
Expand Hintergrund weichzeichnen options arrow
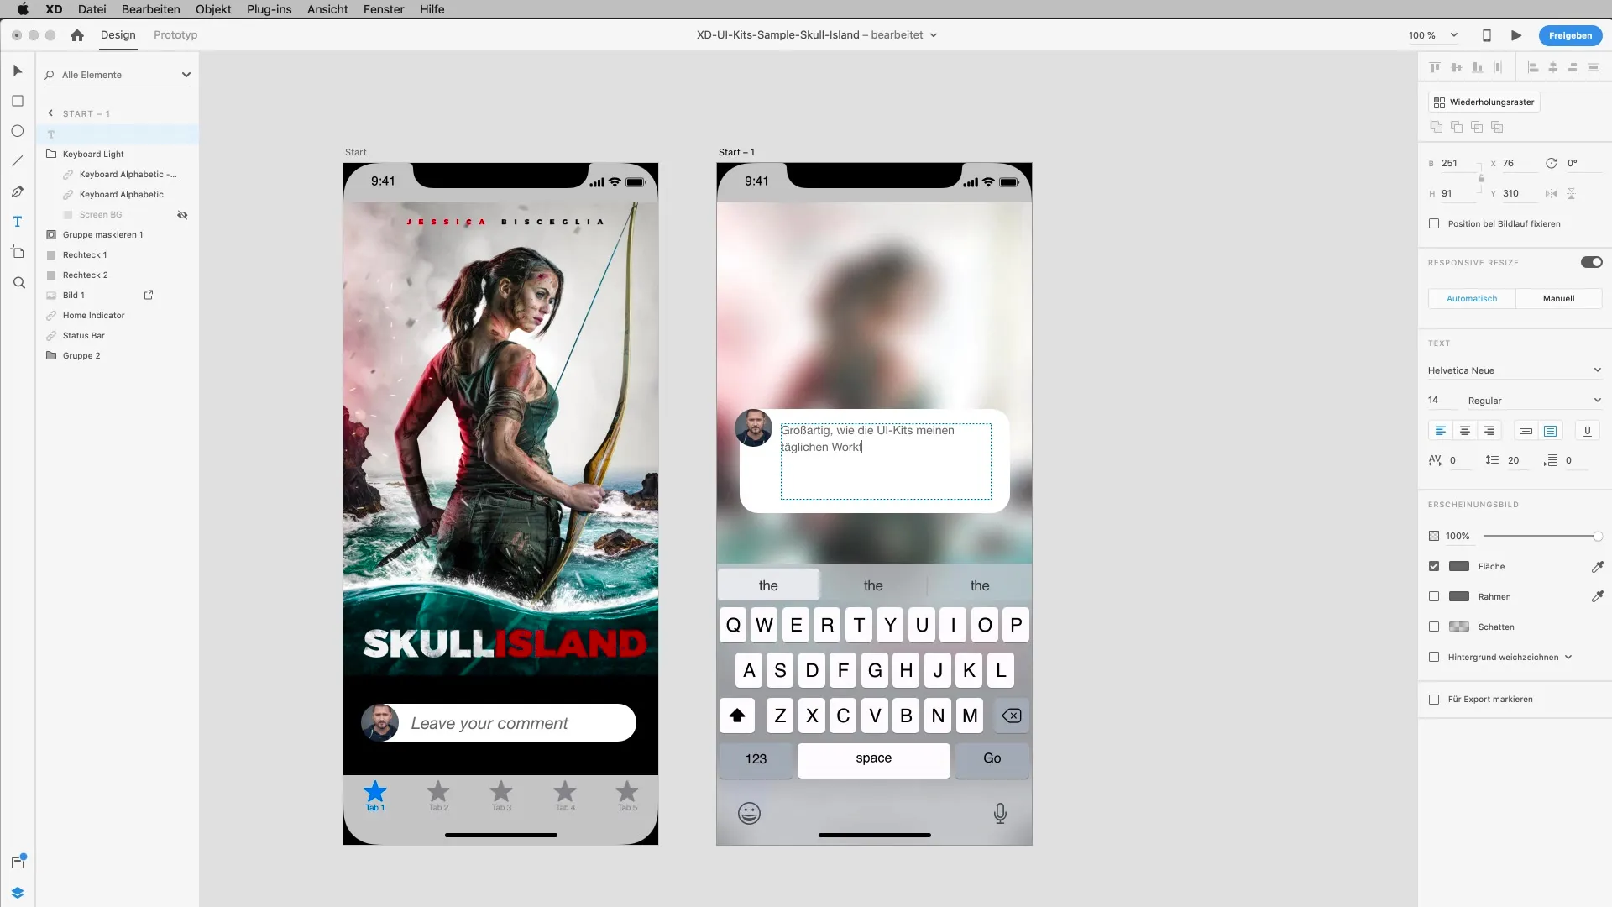tap(1568, 658)
